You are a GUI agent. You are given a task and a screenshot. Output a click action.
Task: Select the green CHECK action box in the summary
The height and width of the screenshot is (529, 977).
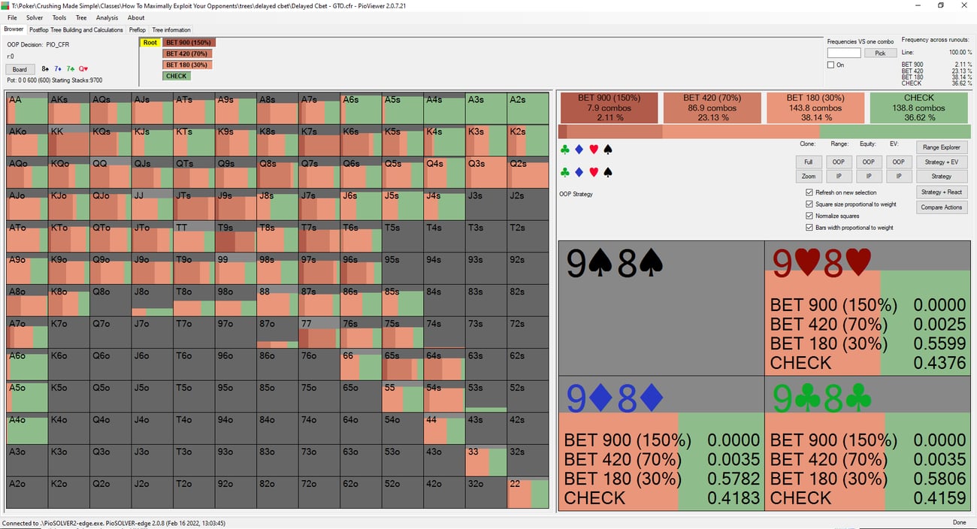919,107
